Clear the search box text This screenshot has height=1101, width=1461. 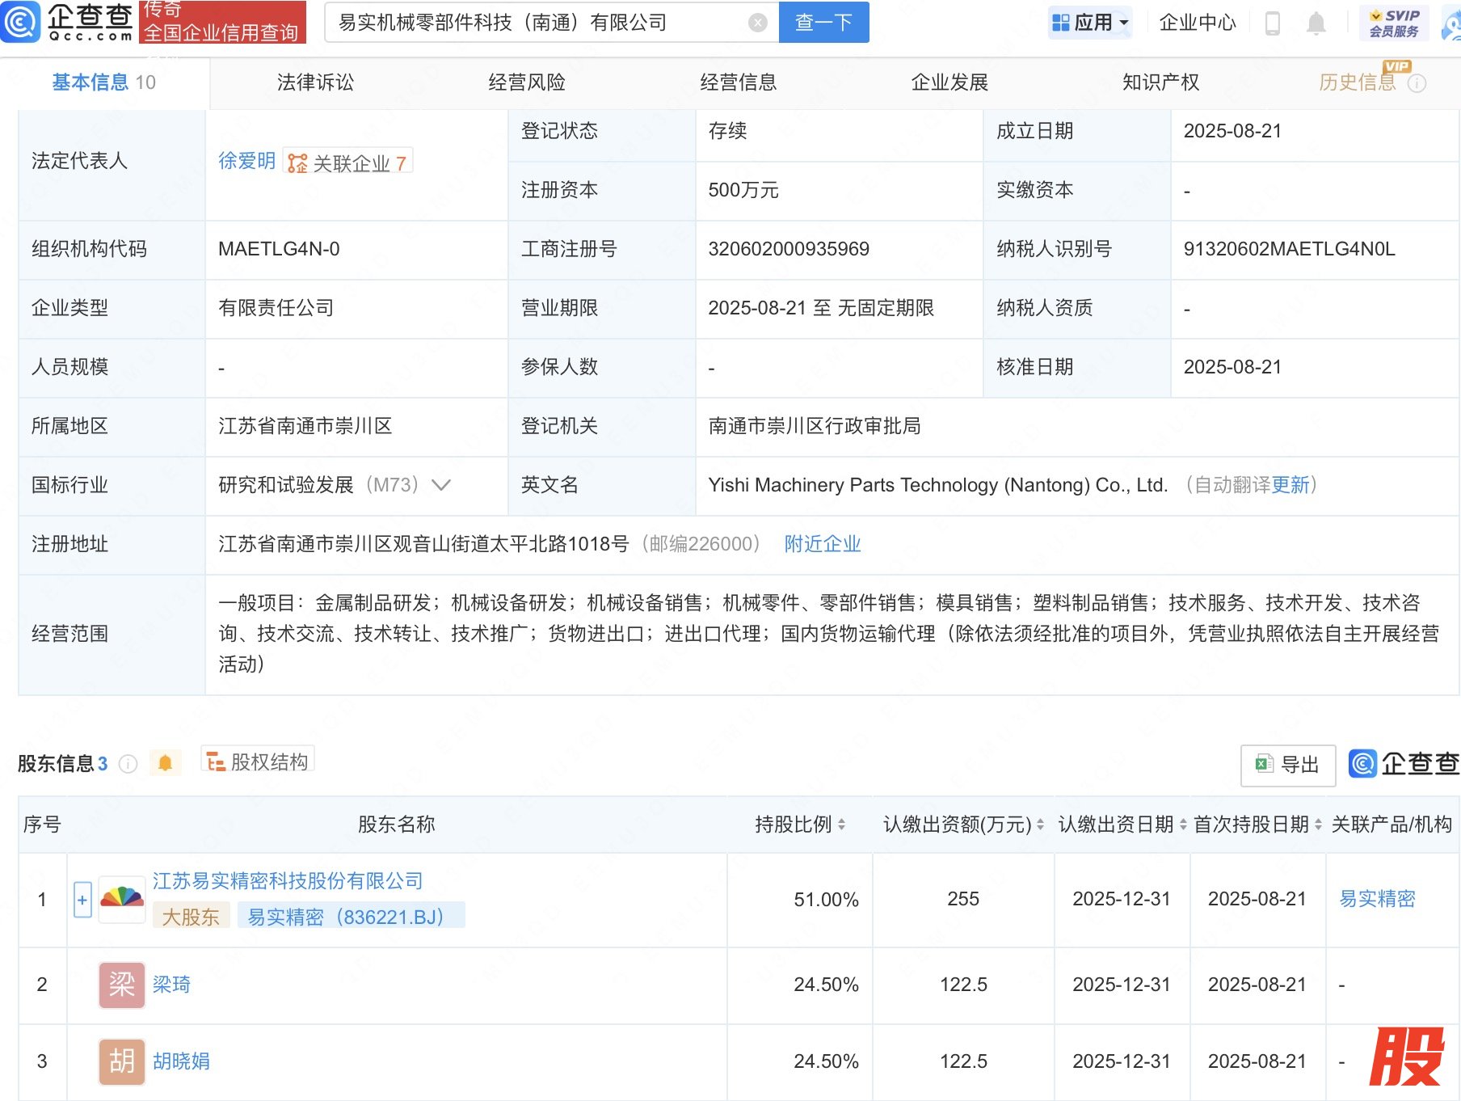(757, 23)
